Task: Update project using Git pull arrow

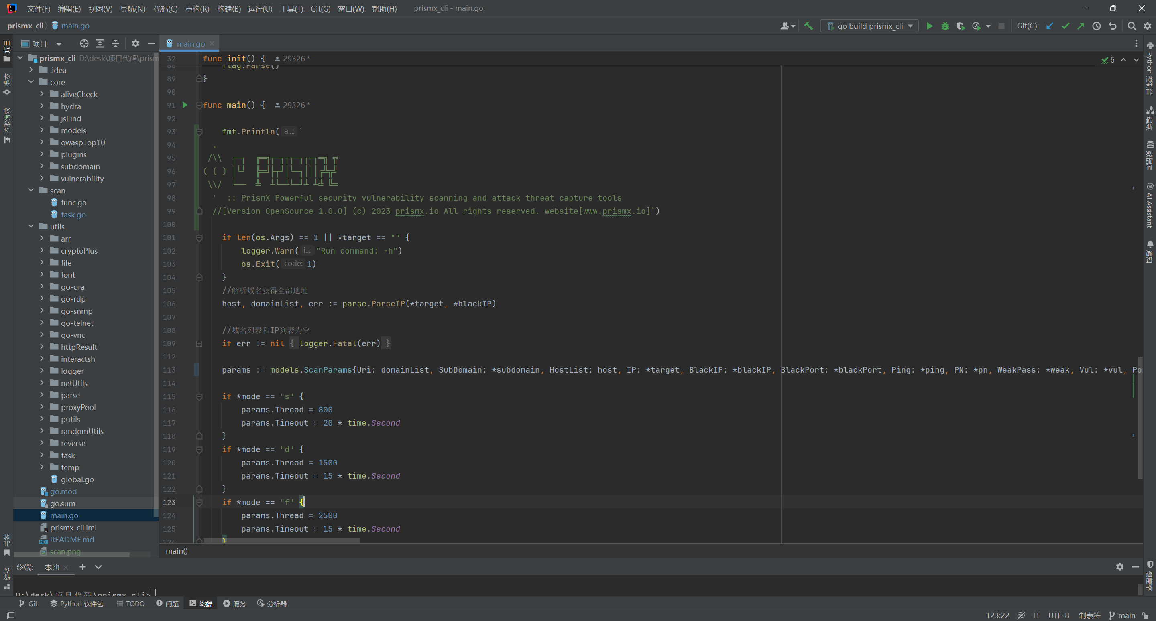Action: pyautogui.click(x=1050, y=26)
